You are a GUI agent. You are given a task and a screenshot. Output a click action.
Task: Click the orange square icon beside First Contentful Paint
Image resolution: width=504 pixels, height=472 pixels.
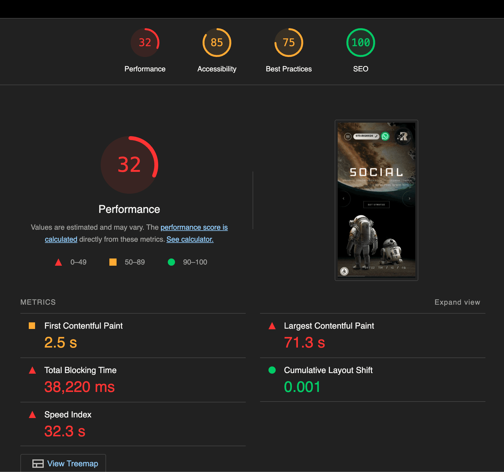tap(32, 326)
